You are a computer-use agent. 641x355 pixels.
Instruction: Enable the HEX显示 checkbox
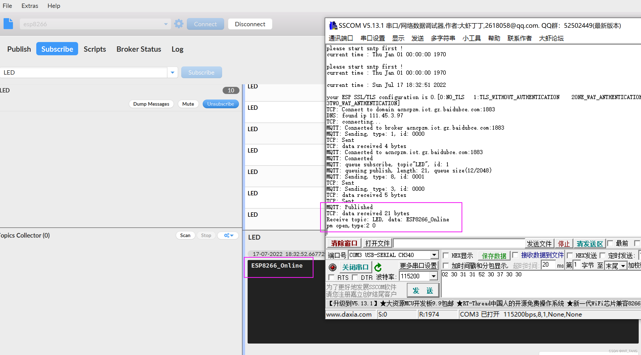click(446, 255)
